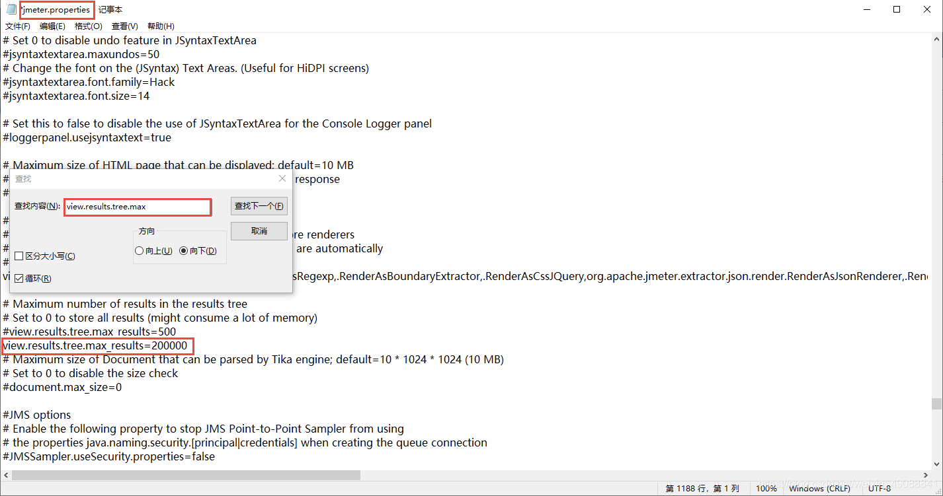Click line #jsyntaxtextarea.font.family=Hack
The image size is (943, 496).
click(x=89, y=82)
